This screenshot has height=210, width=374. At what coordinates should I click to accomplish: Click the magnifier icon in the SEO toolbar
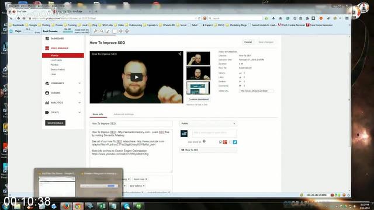pyautogui.click(x=102, y=31)
